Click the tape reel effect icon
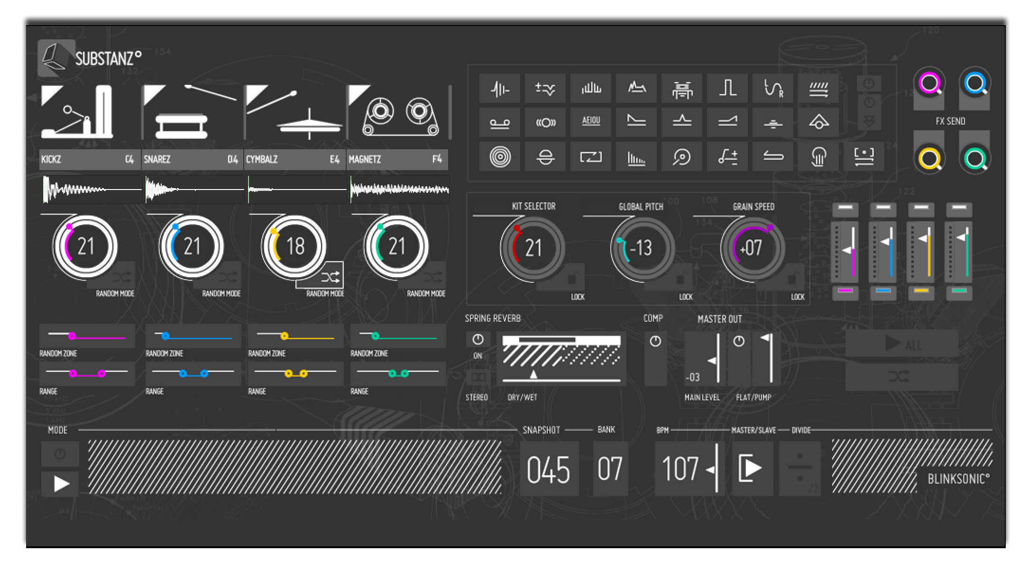Image resolution: width=1029 pixels, height=588 pixels. coord(500,123)
